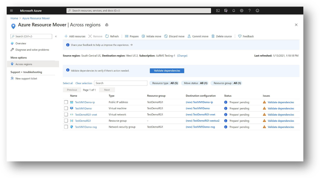Open destination config (new) TestVM1Demo-nsg

200,127
